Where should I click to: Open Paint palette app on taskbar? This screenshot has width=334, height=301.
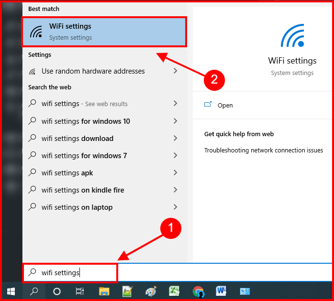[x=151, y=291]
